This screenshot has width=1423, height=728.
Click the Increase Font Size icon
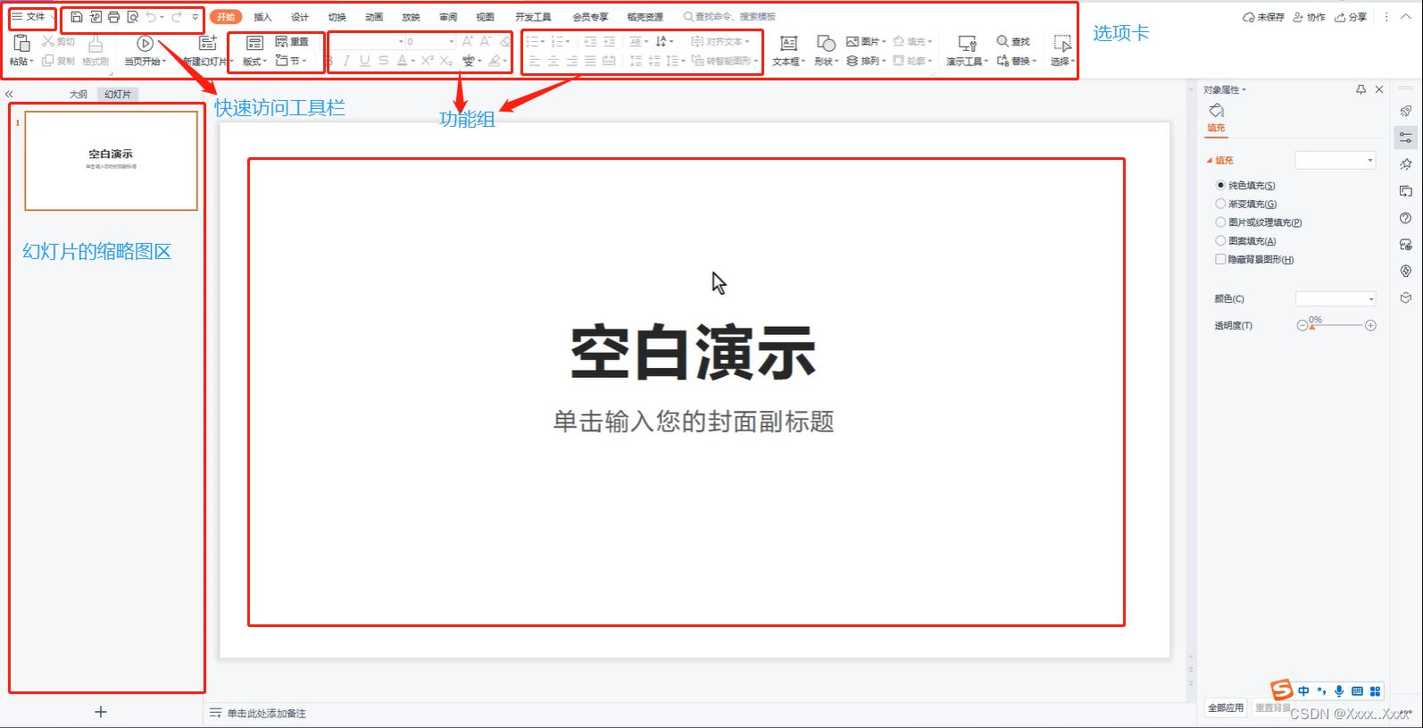[x=467, y=41]
